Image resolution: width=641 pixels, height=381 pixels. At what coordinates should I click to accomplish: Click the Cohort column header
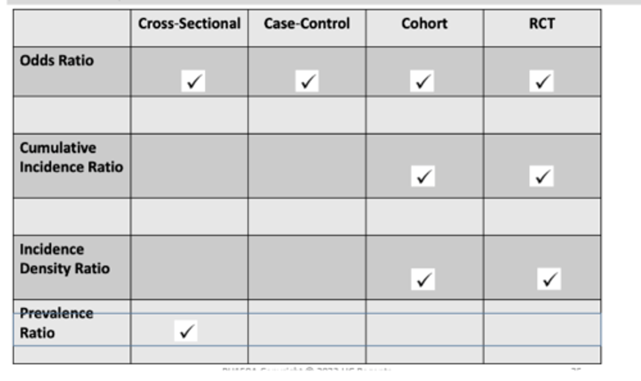424,24
